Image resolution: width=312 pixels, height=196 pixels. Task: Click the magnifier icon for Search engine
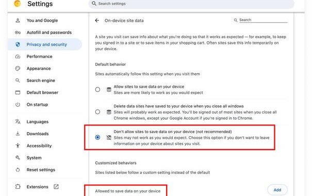(x=18, y=80)
